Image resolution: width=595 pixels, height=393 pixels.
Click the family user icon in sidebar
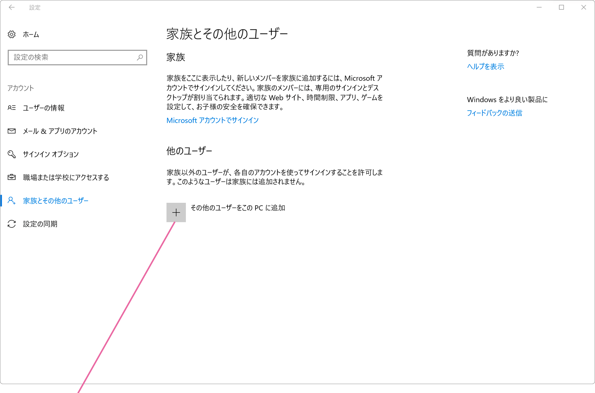[12, 201]
